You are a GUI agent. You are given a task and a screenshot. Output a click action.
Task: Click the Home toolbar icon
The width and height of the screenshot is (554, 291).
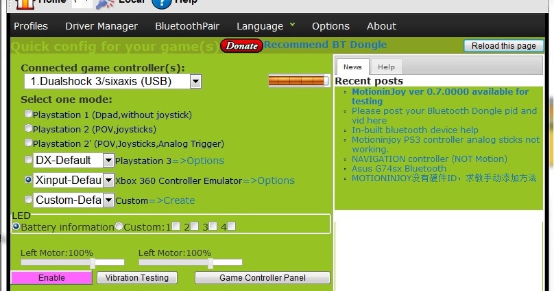[24, 3]
